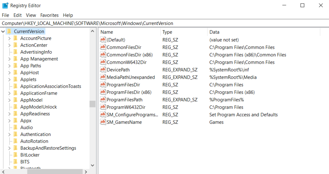Screen dimensions: 329x174
Task: Click the registry path address bar
Action: 161,23
